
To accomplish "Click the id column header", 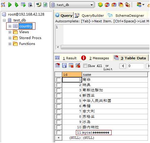I will point(72,75).
